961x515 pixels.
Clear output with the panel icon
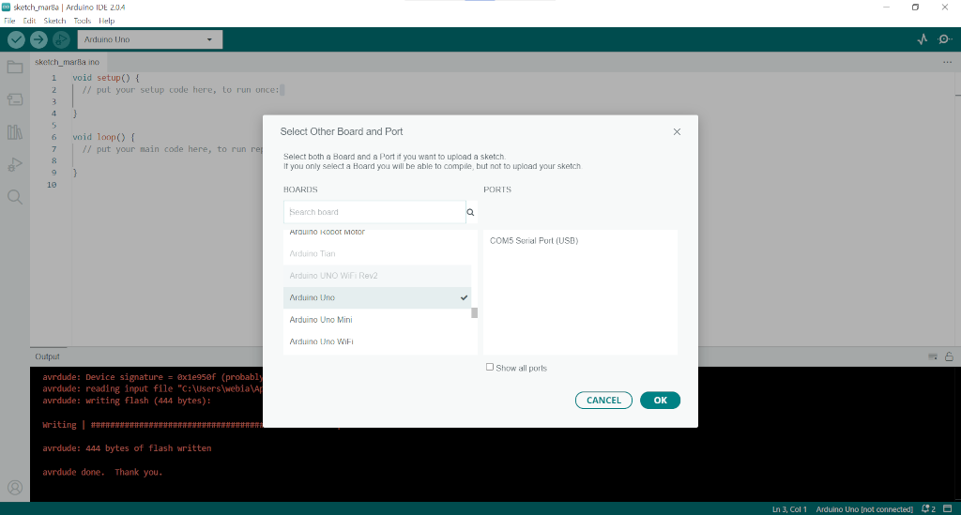[x=933, y=356]
